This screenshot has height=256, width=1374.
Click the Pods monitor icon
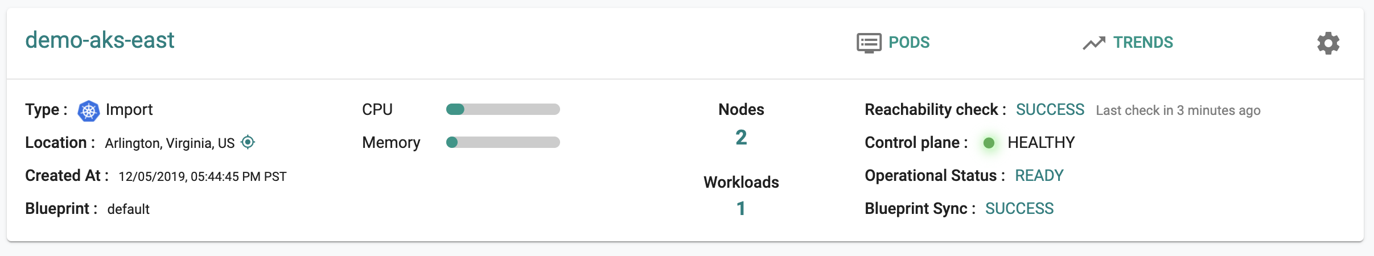point(869,43)
